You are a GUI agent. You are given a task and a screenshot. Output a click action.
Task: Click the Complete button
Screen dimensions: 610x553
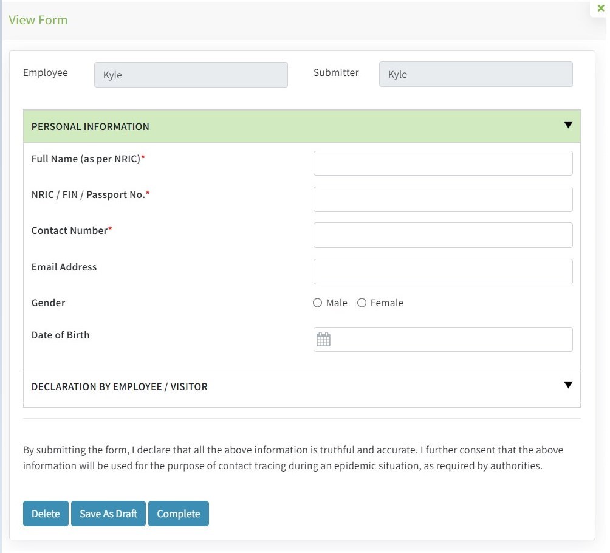[179, 513]
